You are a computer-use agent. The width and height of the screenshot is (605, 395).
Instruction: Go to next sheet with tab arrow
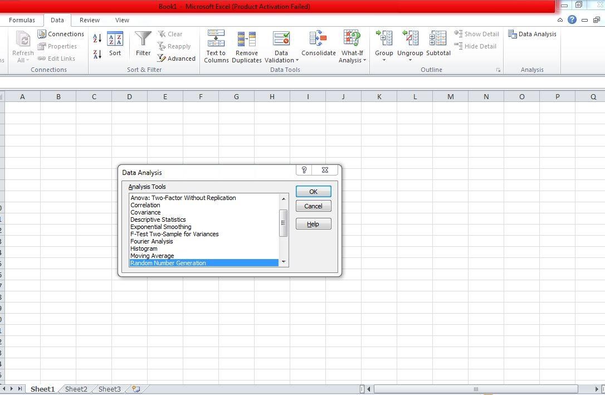(x=12, y=389)
